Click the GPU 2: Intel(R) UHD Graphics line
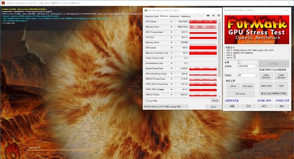Image resolution: width=294 pixels, height=159 pixels. click(x=240, y=53)
